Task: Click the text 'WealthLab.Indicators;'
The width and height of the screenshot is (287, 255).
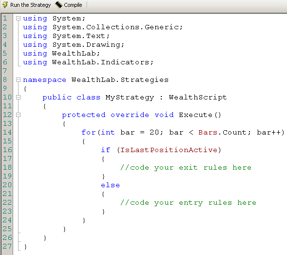Action: (x=103, y=62)
